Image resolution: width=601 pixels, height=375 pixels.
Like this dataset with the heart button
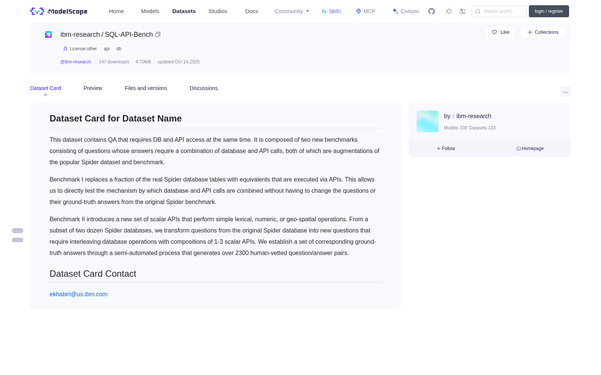[x=500, y=32]
